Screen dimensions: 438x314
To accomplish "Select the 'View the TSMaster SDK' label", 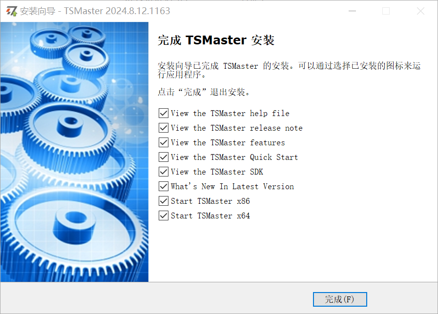I will click(217, 172).
